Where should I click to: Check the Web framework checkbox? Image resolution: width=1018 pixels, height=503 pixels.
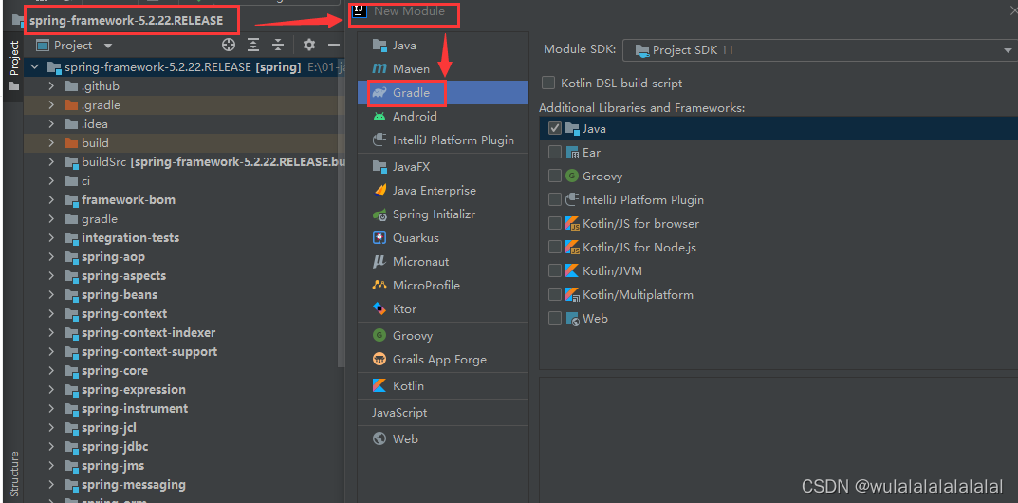(554, 318)
